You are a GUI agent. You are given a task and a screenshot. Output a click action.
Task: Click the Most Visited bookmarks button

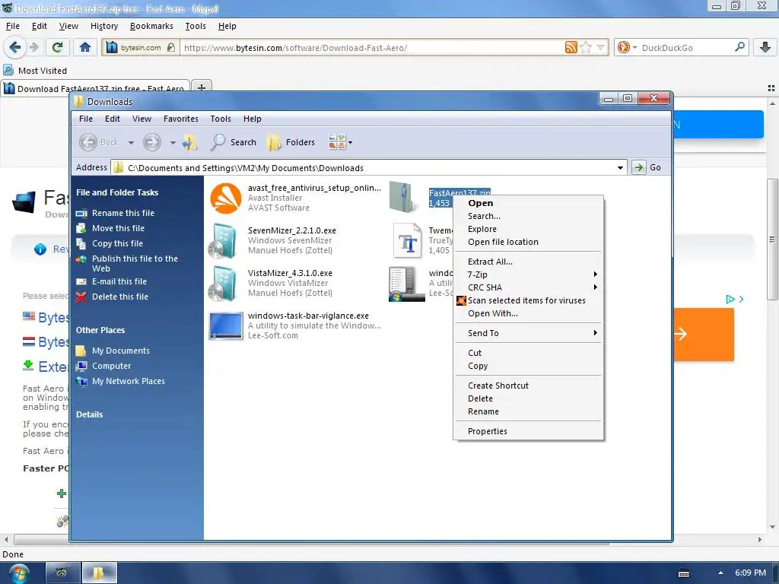pyautogui.click(x=35, y=71)
